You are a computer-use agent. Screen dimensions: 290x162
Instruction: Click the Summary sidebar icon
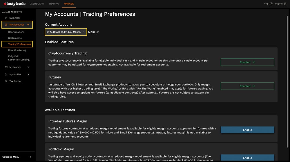[x=6, y=18]
